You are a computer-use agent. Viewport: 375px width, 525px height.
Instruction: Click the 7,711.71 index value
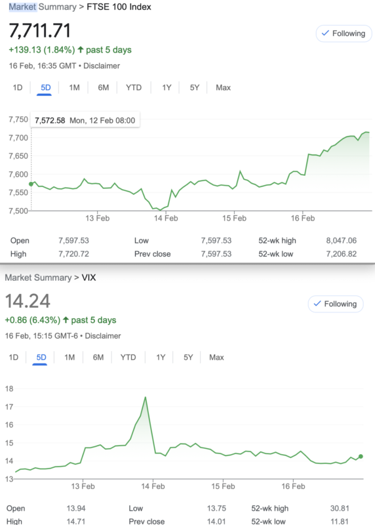pyautogui.click(x=40, y=31)
